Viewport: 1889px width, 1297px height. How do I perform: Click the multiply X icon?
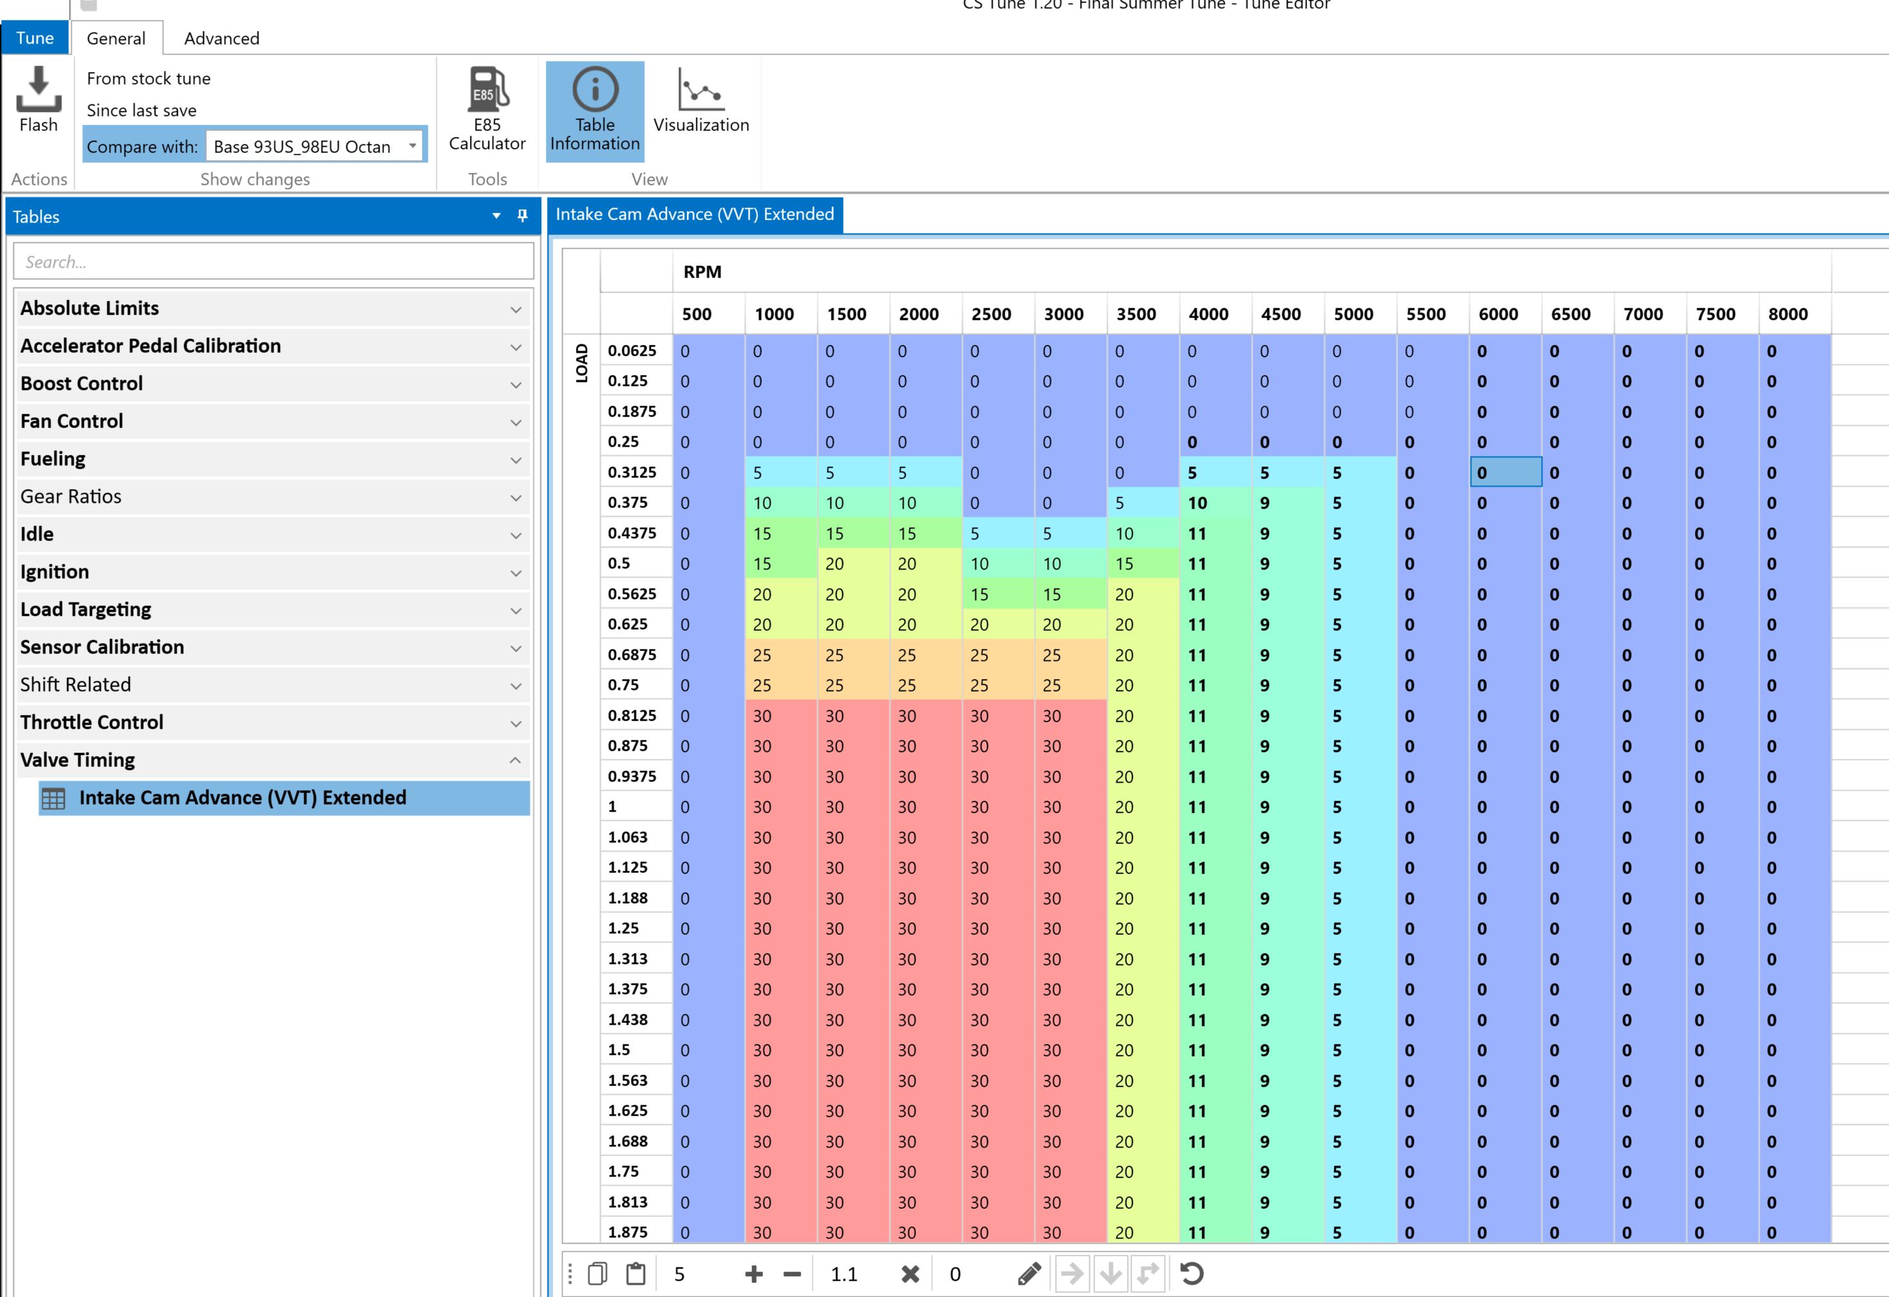click(910, 1273)
